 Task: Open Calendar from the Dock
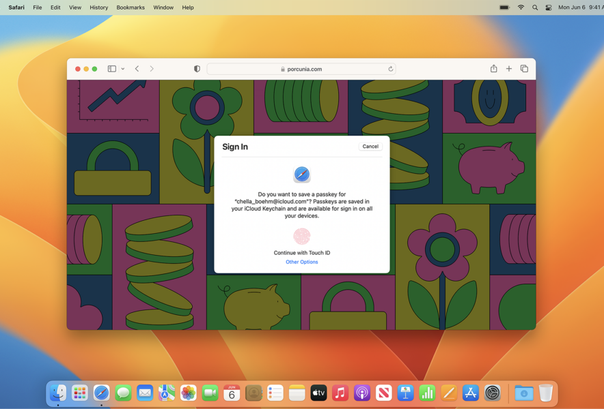[232, 393]
